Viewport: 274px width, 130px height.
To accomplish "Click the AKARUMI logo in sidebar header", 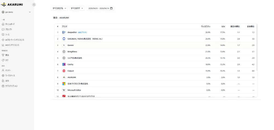I will point(12,5).
